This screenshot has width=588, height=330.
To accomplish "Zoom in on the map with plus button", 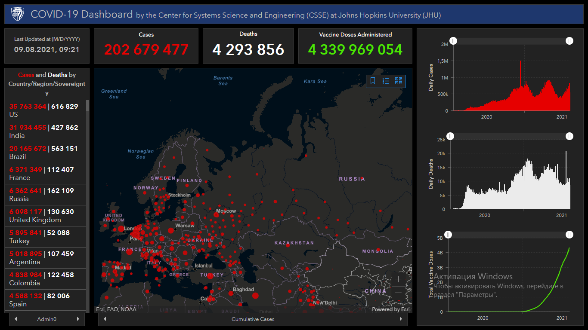I will [398, 279].
